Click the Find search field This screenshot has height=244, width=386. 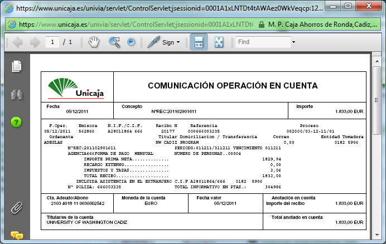[x=263, y=42]
